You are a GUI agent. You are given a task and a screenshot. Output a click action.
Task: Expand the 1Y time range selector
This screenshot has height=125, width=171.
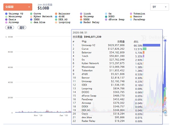[x=159, y=7]
